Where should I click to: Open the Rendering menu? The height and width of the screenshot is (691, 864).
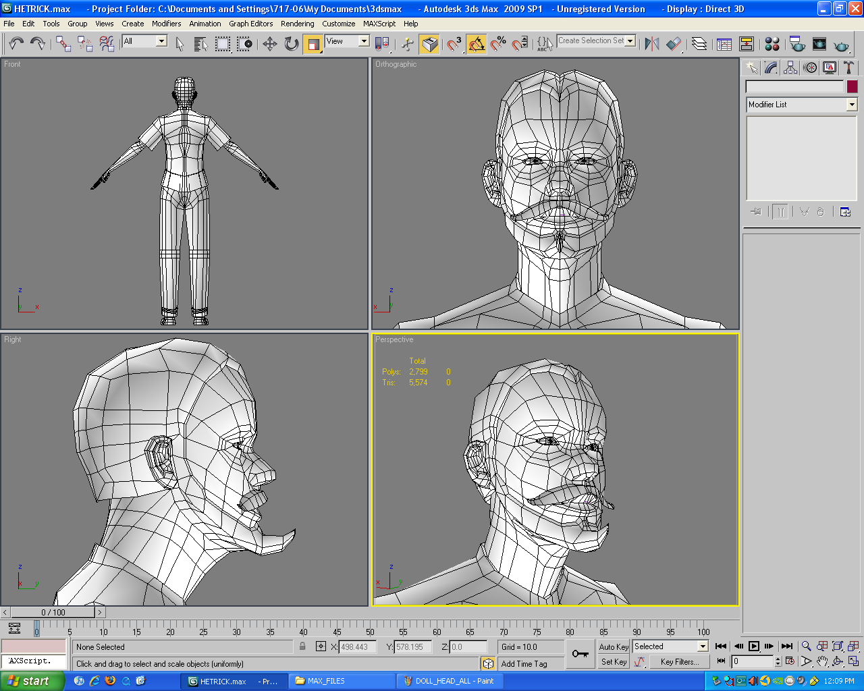coord(298,24)
